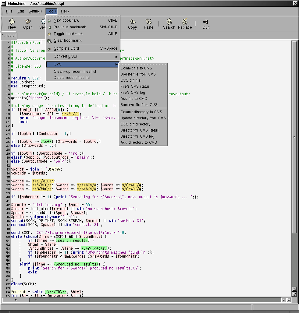Click the New file toolbar icon
Image resolution: width=299 pixels, height=313 pixels.
coord(12,23)
